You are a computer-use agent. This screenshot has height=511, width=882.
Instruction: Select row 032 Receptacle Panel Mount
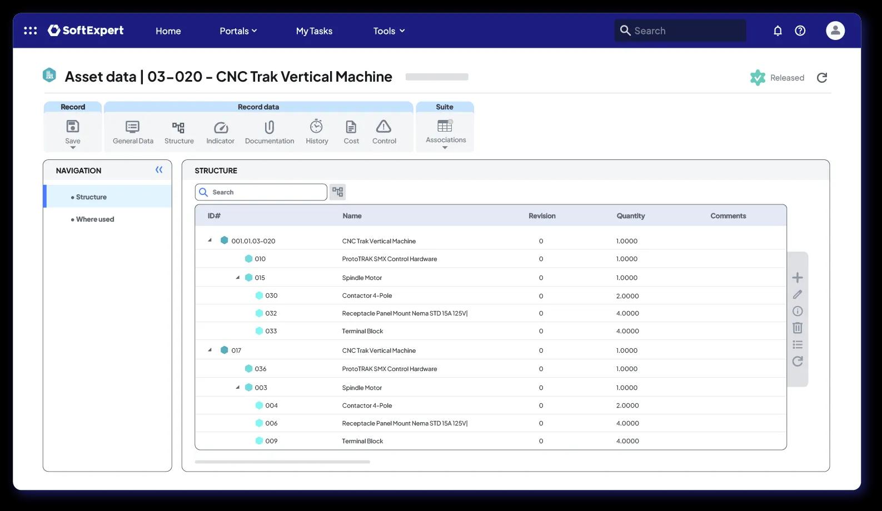[x=491, y=313]
